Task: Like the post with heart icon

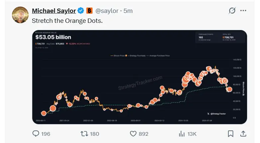Action: [x=133, y=134]
